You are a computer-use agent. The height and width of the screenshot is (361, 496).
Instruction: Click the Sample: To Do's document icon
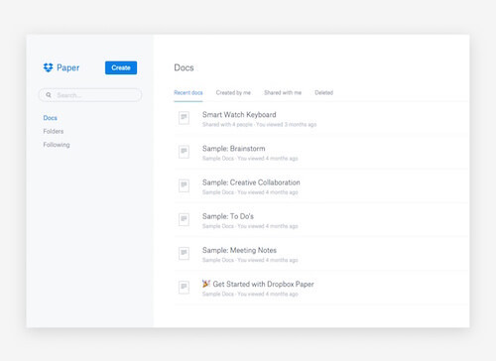coord(184,220)
